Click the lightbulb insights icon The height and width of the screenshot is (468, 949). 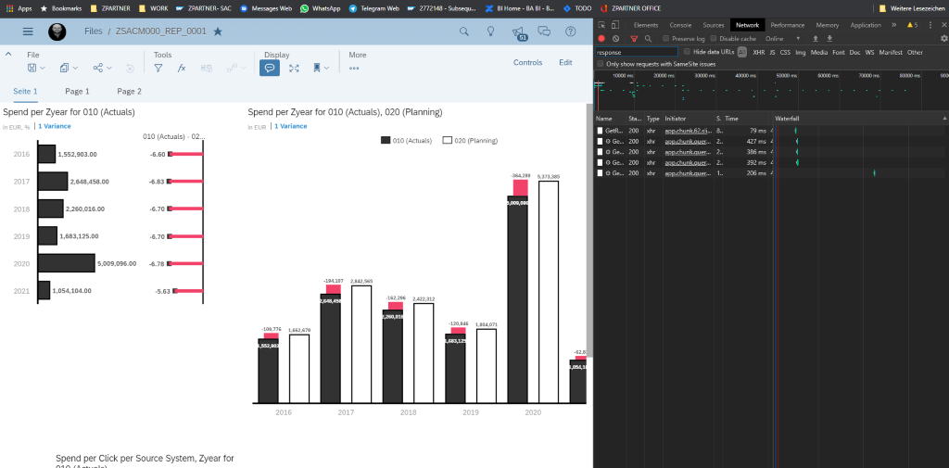click(491, 32)
